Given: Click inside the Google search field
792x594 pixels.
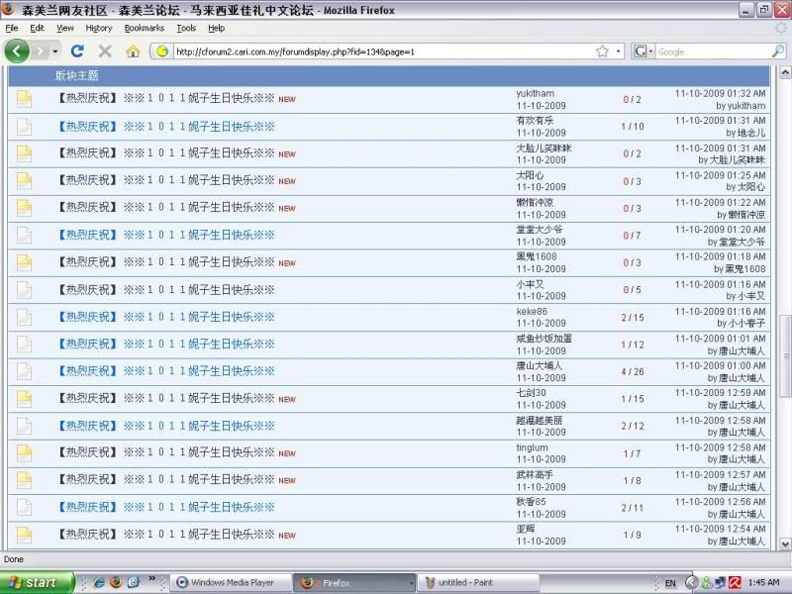Looking at the screenshot, I should click(713, 51).
